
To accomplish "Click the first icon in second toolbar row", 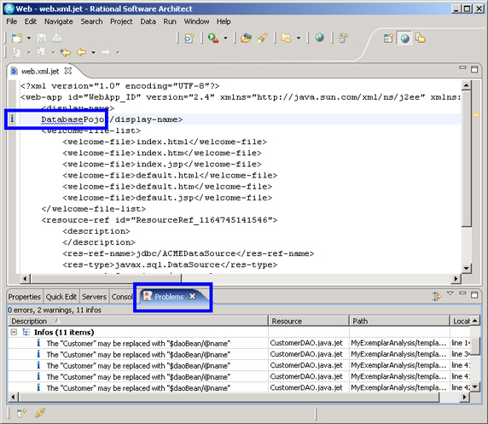I will 16,52.
